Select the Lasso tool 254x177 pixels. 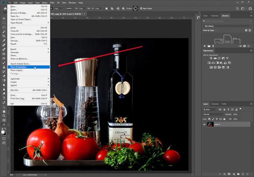point(4,27)
